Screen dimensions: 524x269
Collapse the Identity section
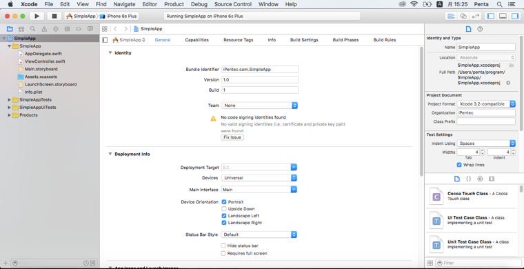pos(110,53)
